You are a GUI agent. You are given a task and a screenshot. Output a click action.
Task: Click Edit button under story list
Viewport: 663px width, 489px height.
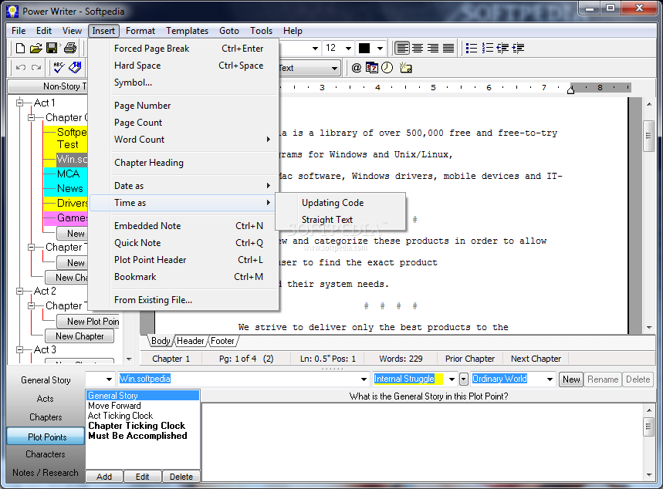[x=143, y=477]
